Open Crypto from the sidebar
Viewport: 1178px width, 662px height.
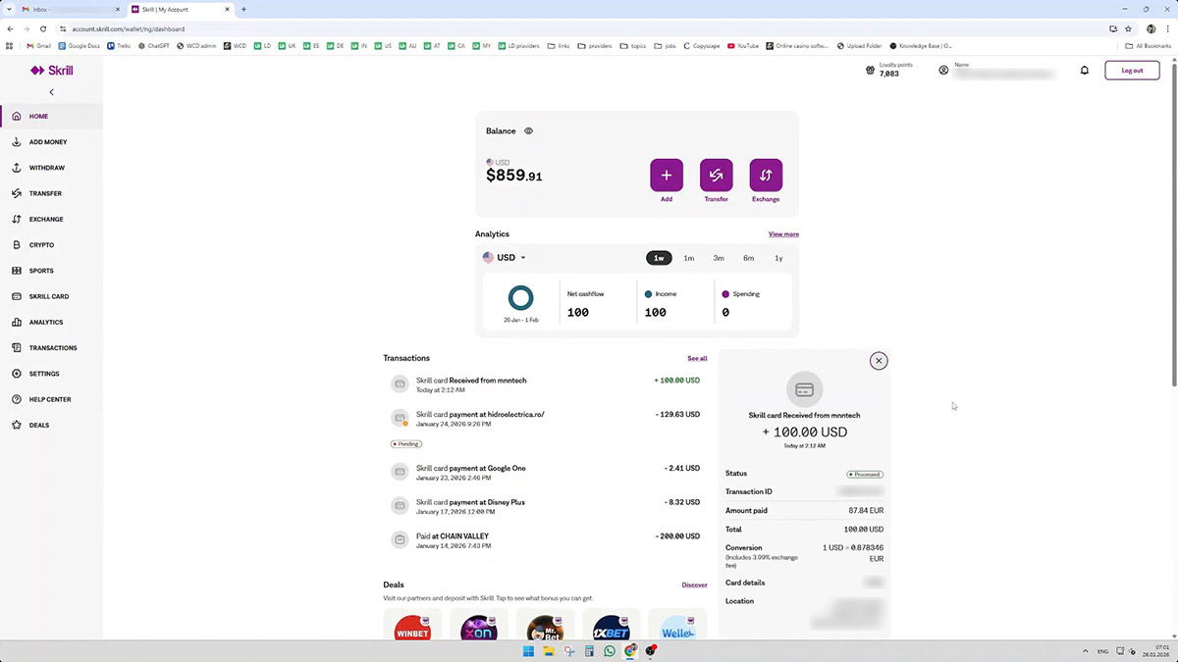[x=41, y=245]
